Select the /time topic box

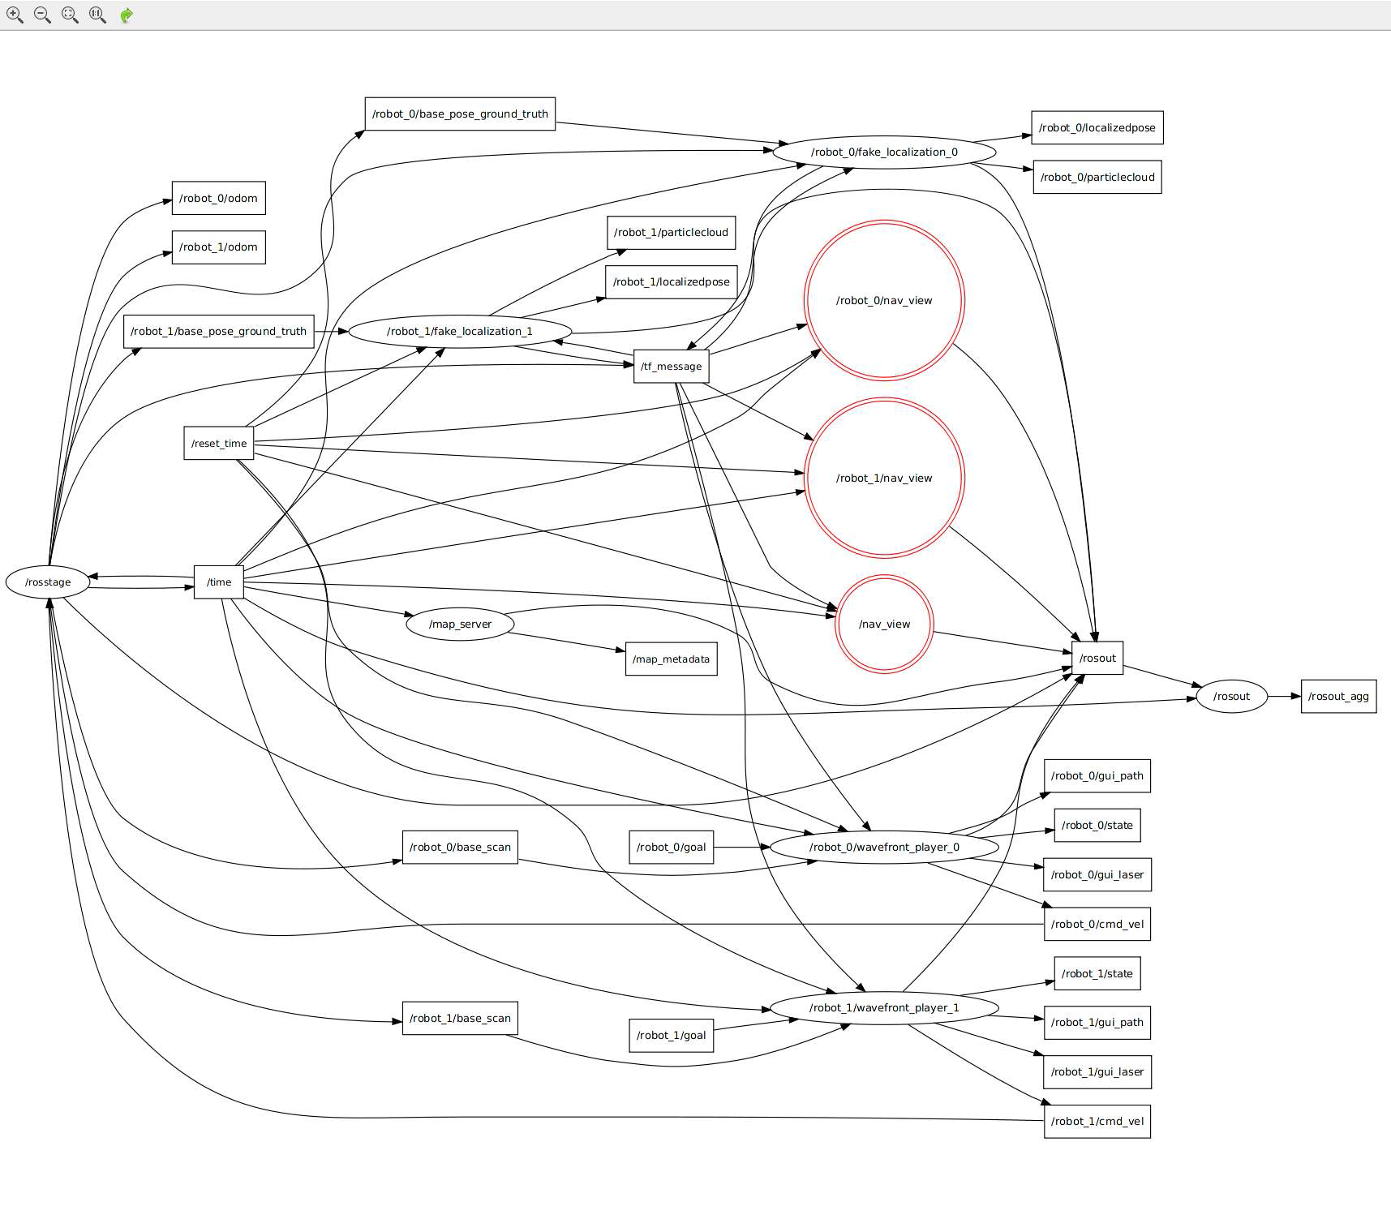[x=219, y=582]
